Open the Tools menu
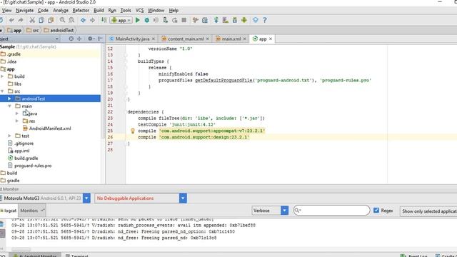 126,10
